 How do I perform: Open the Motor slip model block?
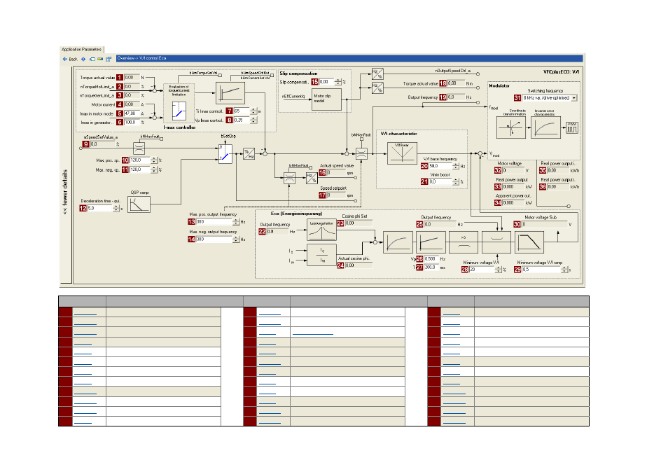326,99
